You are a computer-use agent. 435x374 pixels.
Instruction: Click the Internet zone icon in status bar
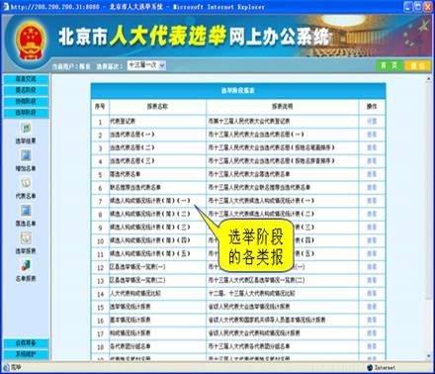coord(370,367)
